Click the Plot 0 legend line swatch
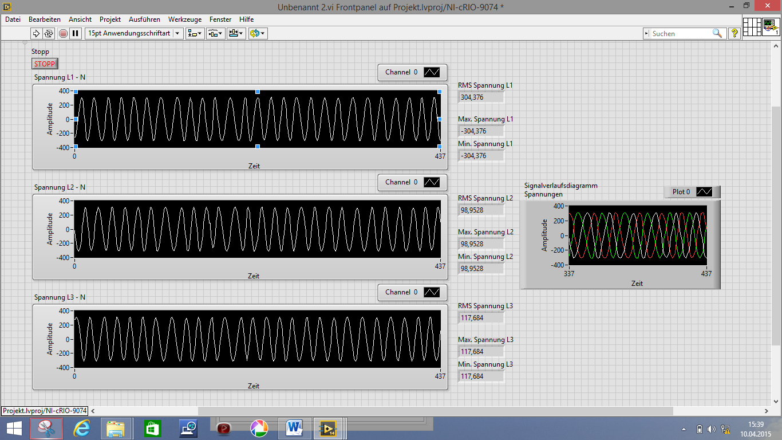This screenshot has height=440, width=782. [704, 192]
